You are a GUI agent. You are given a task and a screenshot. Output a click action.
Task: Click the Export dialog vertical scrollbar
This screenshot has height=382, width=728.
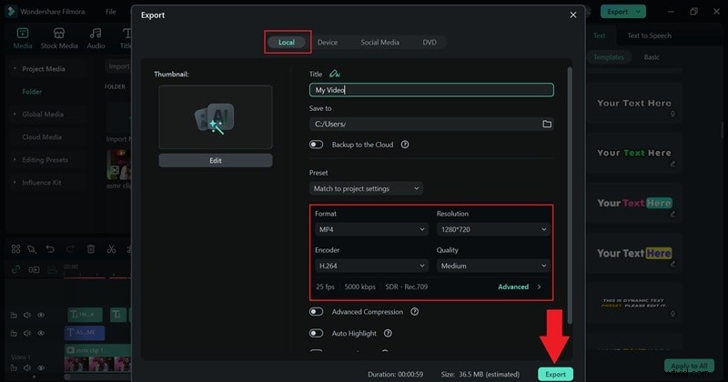[x=570, y=195]
